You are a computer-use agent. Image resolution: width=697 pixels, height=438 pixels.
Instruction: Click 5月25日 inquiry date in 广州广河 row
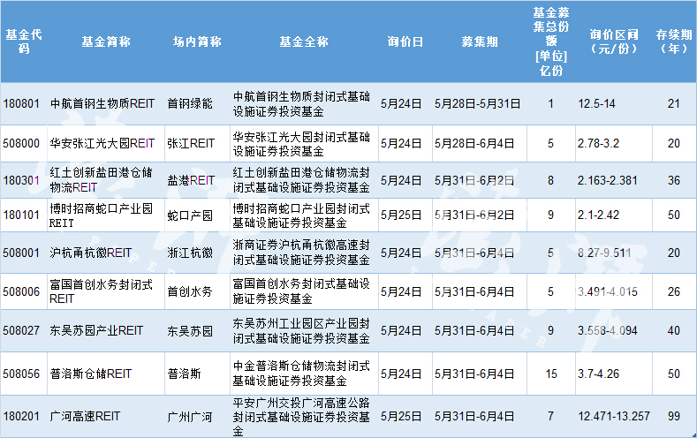click(x=401, y=416)
